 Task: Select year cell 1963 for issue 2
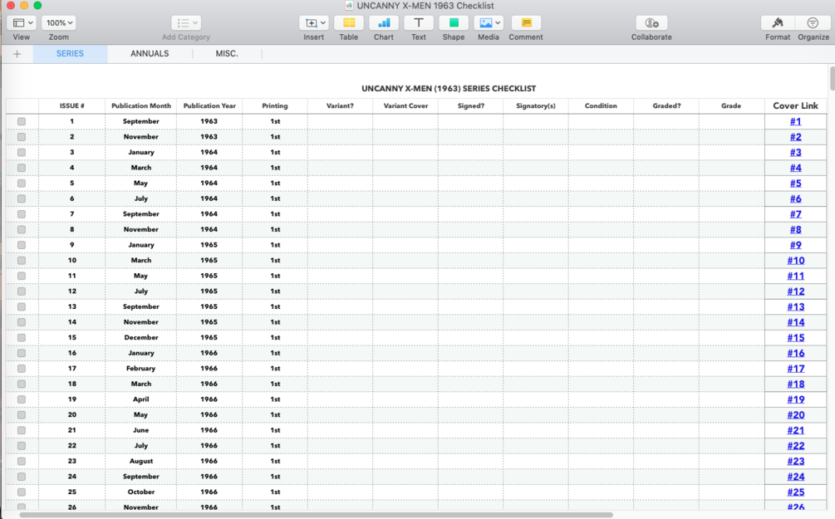(209, 137)
